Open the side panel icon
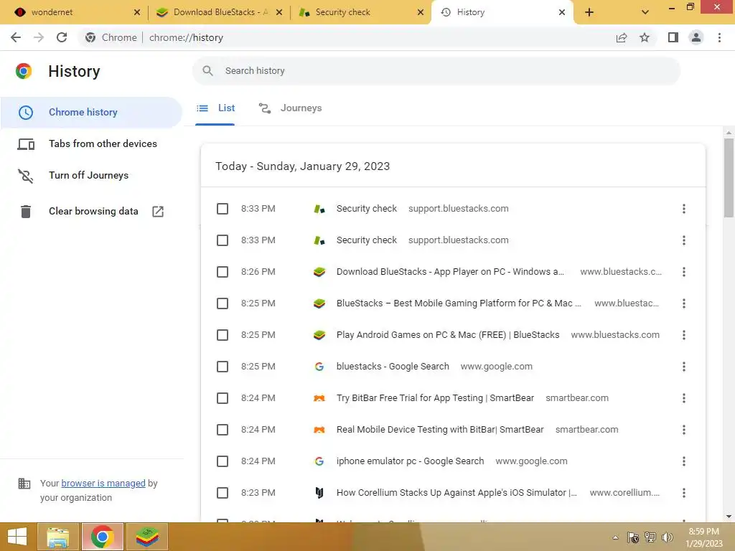 [x=673, y=37]
